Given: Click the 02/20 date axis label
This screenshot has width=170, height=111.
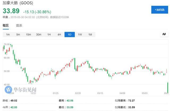Looking at the screenshot, I should tap(78, 93).
